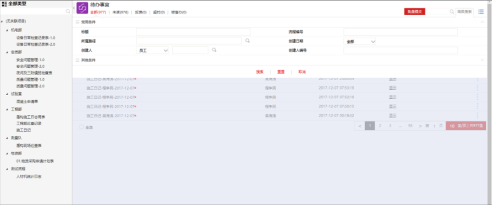Click the magnifier beside 创建人 name field
Viewport: 492px width, 205px height.
[214, 50]
